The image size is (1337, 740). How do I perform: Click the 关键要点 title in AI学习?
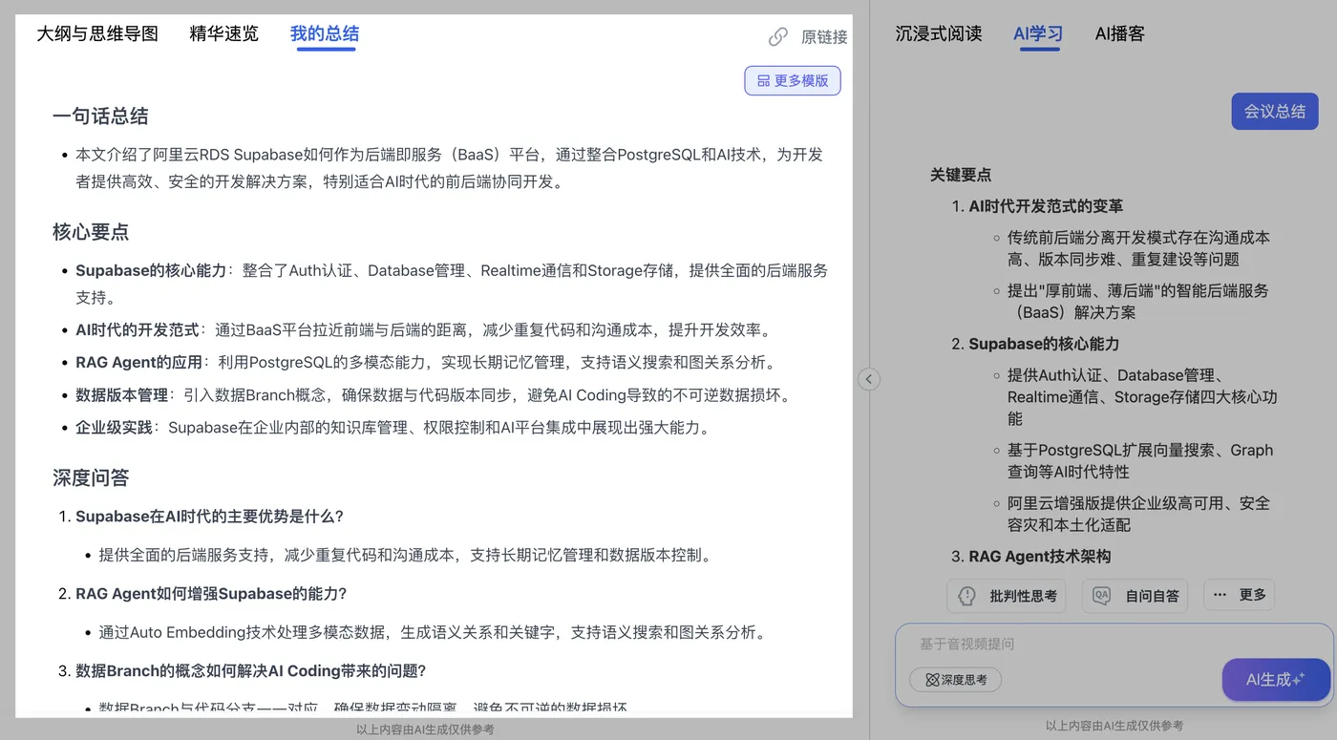(961, 175)
